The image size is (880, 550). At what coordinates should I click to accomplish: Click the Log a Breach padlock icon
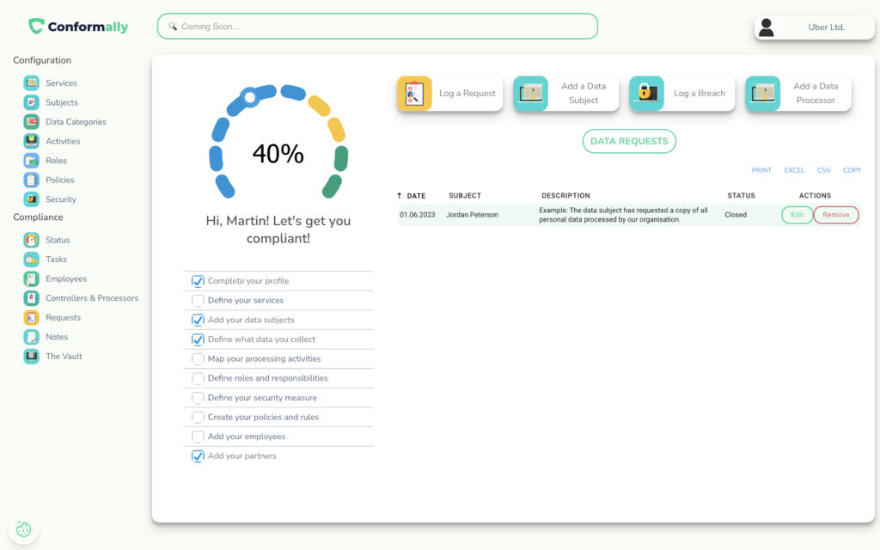click(x=646, y=93)
